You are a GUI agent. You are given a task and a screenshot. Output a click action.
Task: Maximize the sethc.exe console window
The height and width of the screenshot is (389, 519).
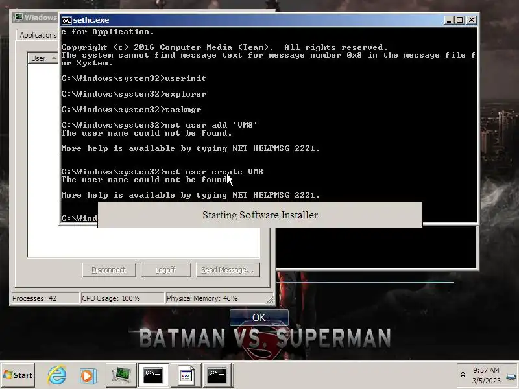click(460, 20)
